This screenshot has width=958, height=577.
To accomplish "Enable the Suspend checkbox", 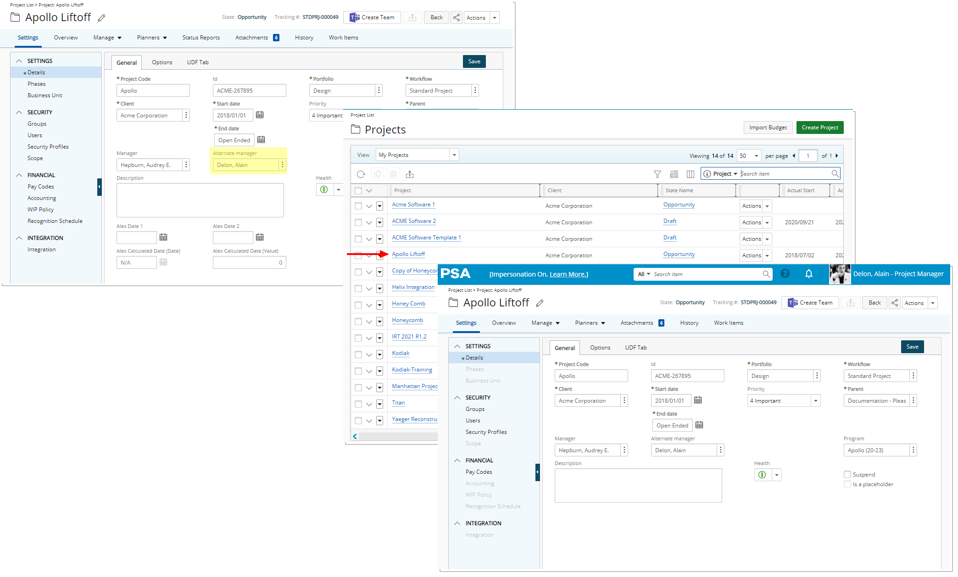I will click(847, 475).
